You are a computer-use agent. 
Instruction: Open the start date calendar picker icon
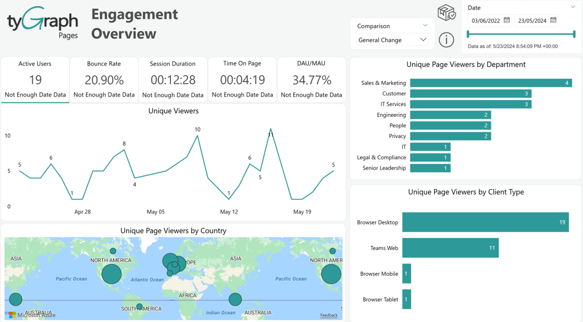point(507,20)
